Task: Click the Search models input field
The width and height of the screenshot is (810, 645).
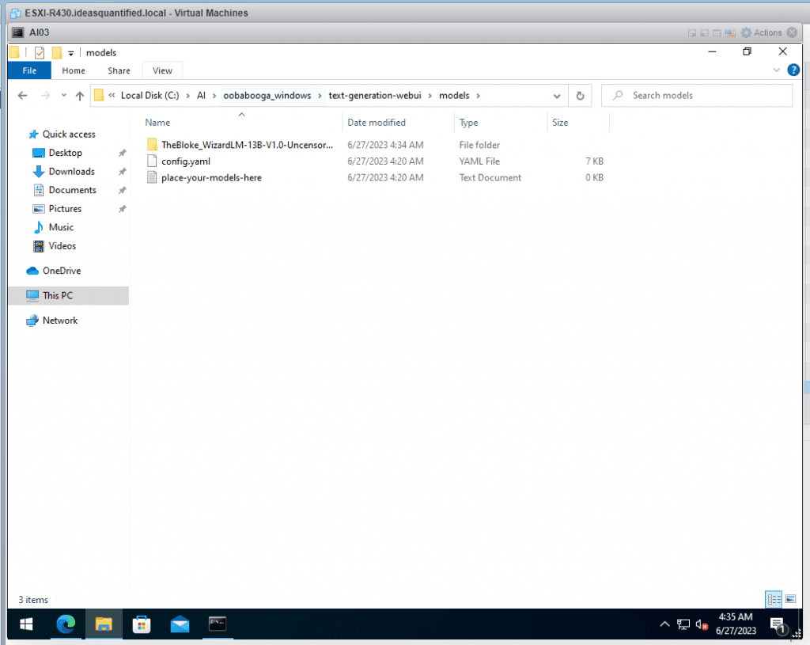Action: pyautogui.click(x=696, y=96)
